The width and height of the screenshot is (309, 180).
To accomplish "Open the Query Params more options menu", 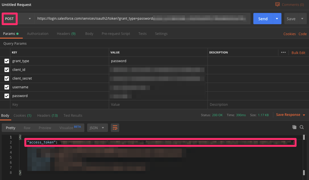I will click(x=283, y=52).
